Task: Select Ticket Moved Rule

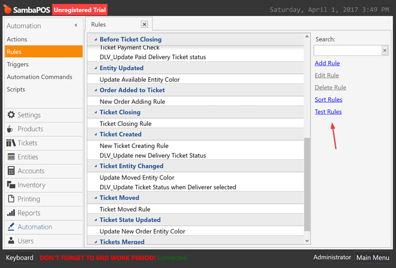Action: (195, 209)
